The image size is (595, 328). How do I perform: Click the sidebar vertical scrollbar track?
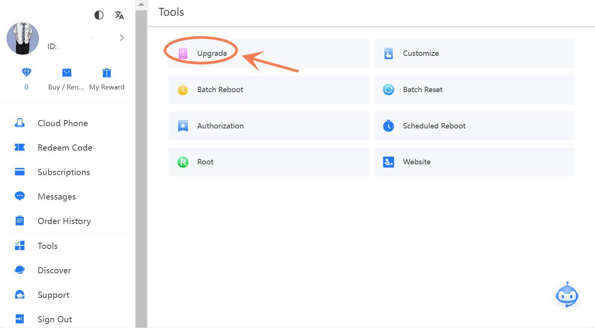coord(141,168)
